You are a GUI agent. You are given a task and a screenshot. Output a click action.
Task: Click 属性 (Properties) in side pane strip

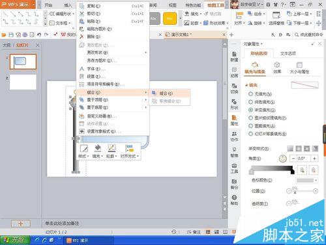pyautogui.click(x=234, y=121)
